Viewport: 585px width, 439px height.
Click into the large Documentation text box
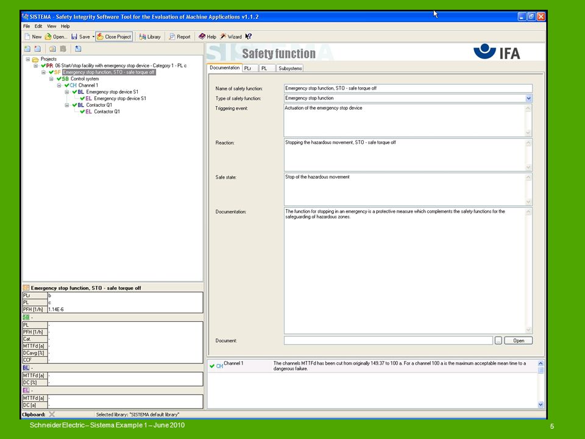tap(408, 271)
